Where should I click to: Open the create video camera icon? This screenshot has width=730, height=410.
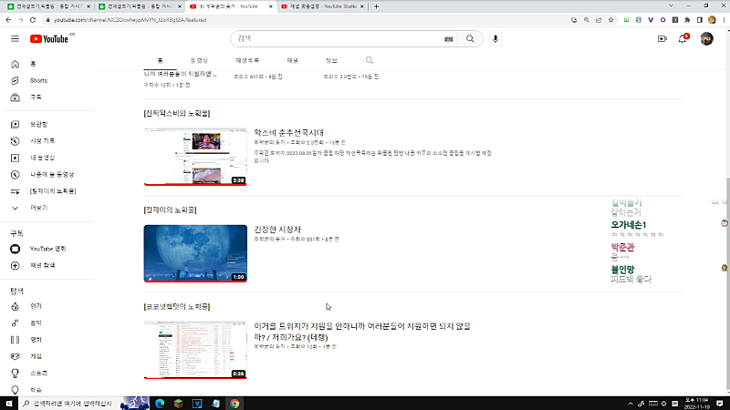[662, 39]
